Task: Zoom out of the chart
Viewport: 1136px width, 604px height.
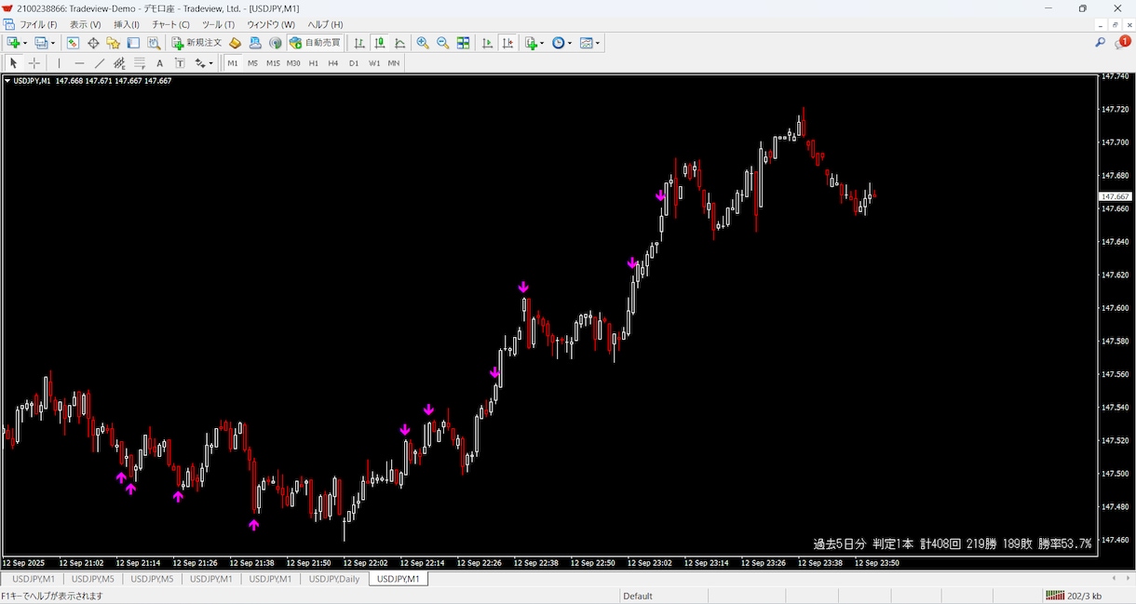Action: pyautogui.click(x=443, y=43)
